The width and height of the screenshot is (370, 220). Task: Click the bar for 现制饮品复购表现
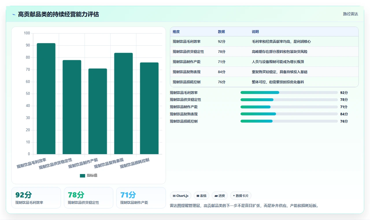123,103
